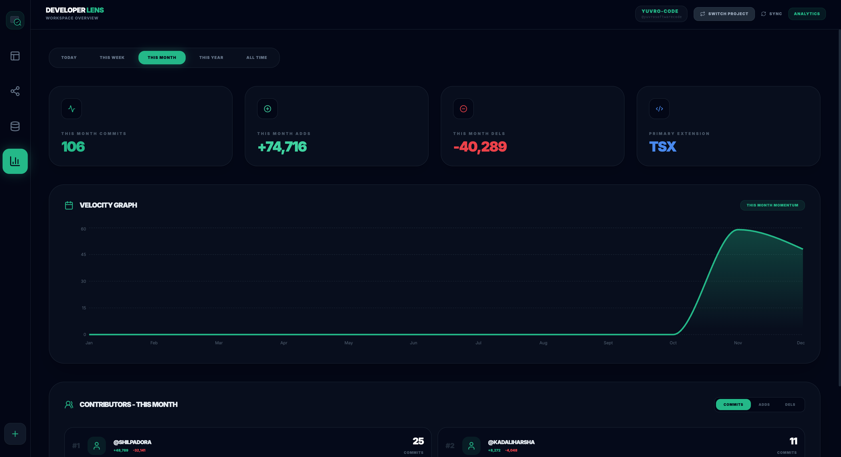Click the red circled minus dels icon
This screenshot has height=457, width=841.
(x=463, y=109)
